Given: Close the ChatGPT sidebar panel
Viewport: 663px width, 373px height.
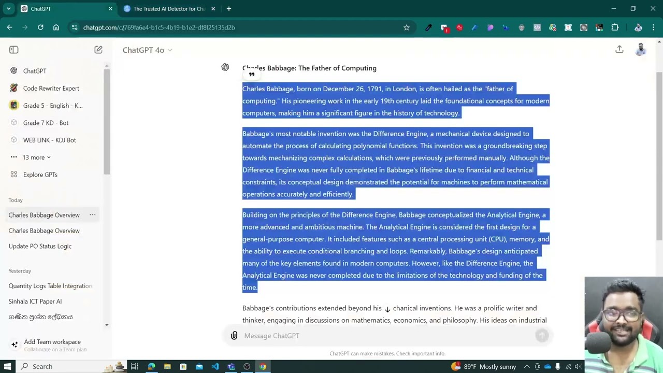Looking at the screenshot, I should pos(14,50).
